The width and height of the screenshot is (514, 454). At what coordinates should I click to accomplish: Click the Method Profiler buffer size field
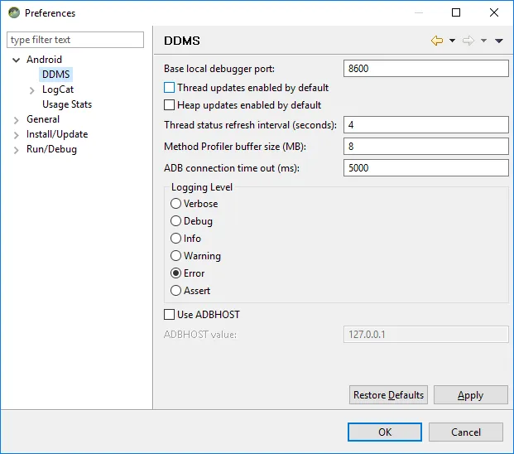click(x=425, y=147)
